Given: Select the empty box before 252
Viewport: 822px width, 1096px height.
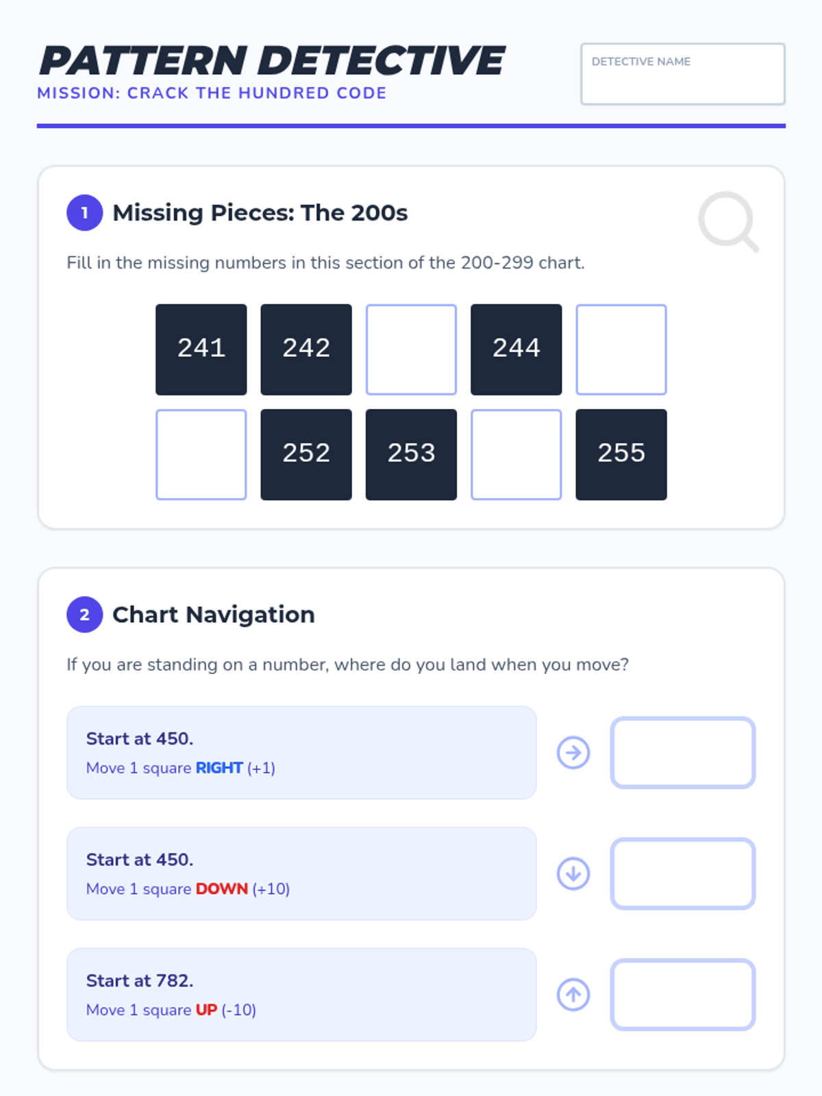Looking at the screenshot, I should (x=201, y=454).
